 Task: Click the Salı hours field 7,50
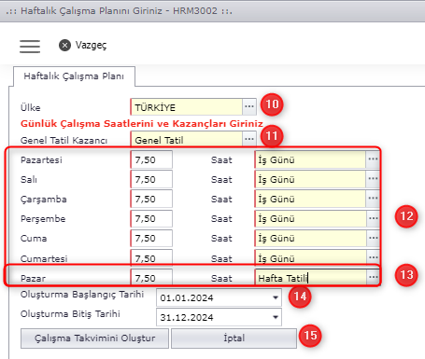tap(151, 179)
